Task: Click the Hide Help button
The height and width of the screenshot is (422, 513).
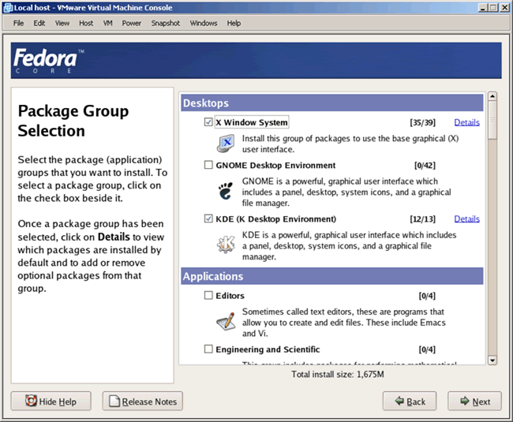Action: pos(51,401)
